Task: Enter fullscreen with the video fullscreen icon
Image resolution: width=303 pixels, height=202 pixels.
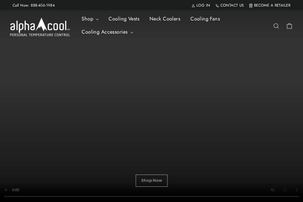Action: click(x=285, y=190)
